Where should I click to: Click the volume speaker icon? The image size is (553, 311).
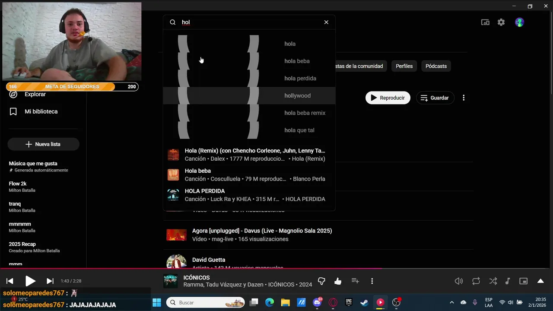click(459, 281)
